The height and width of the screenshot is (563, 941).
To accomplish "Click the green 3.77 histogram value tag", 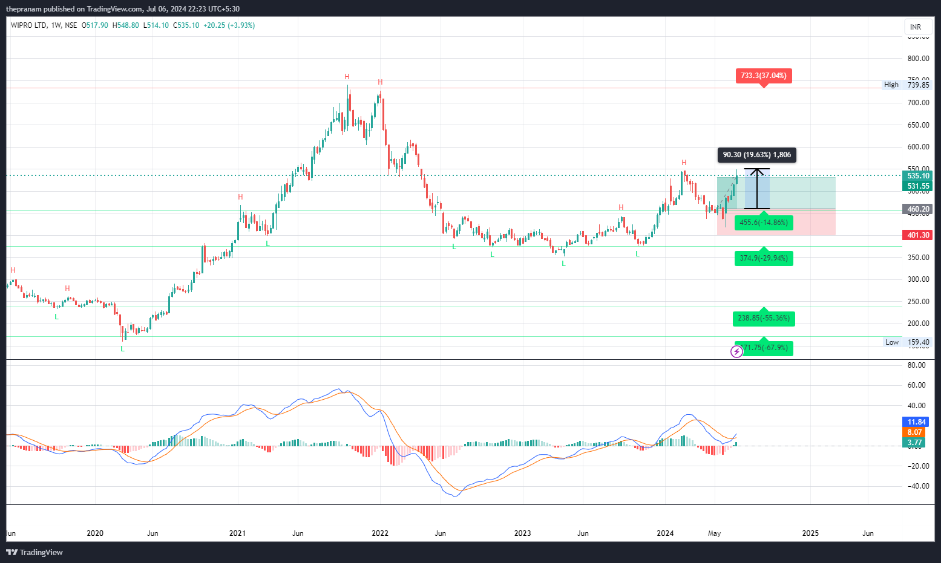I will click(x=914, y=443).
